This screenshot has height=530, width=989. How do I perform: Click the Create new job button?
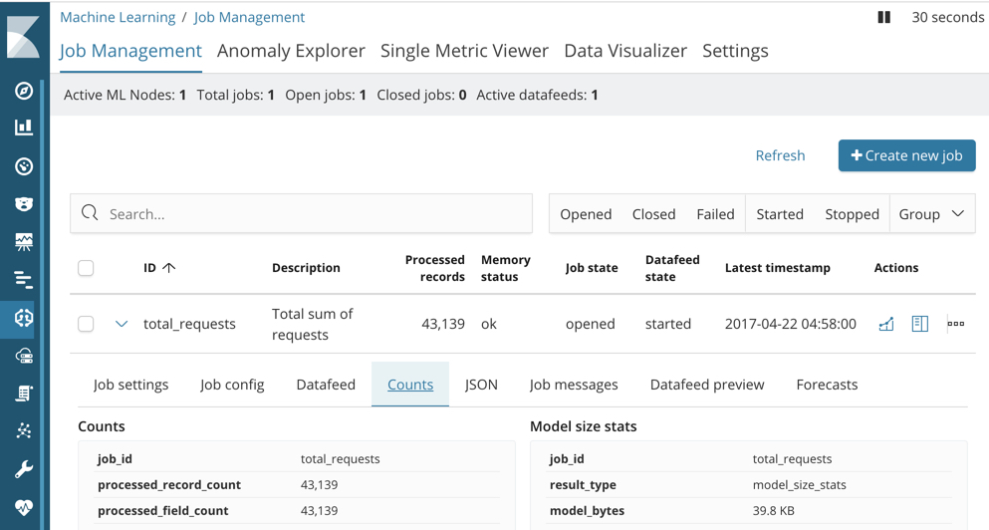906,155
